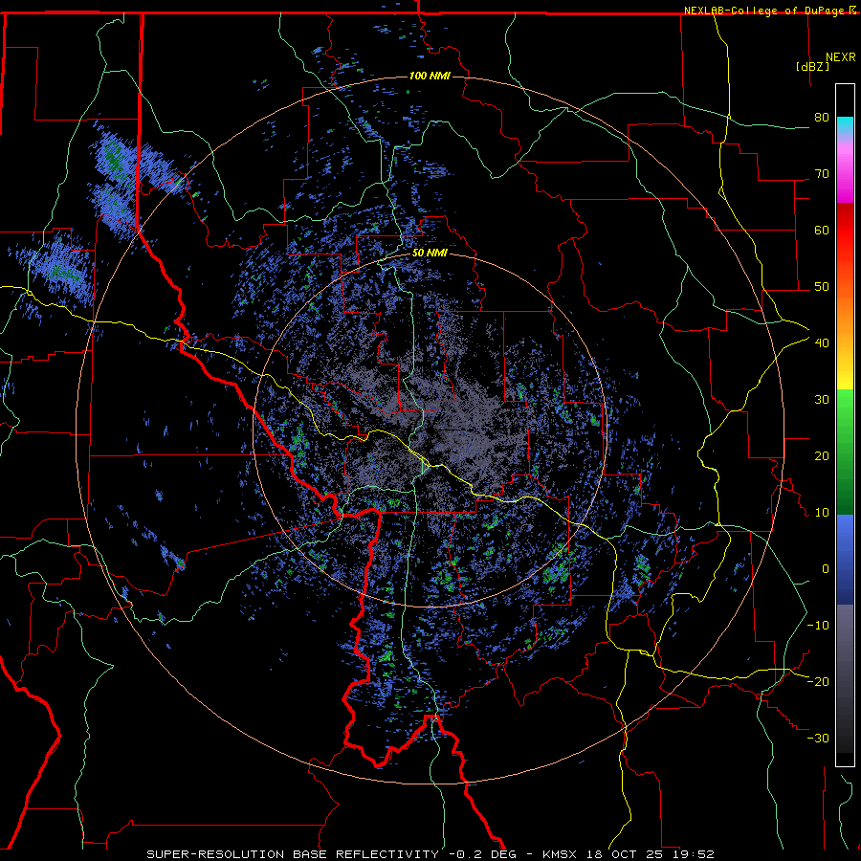Image resolution: width=861 pixels, height=861 pixels.
Task: Click the 50 NMI range ring label
Action: point(430,254)
